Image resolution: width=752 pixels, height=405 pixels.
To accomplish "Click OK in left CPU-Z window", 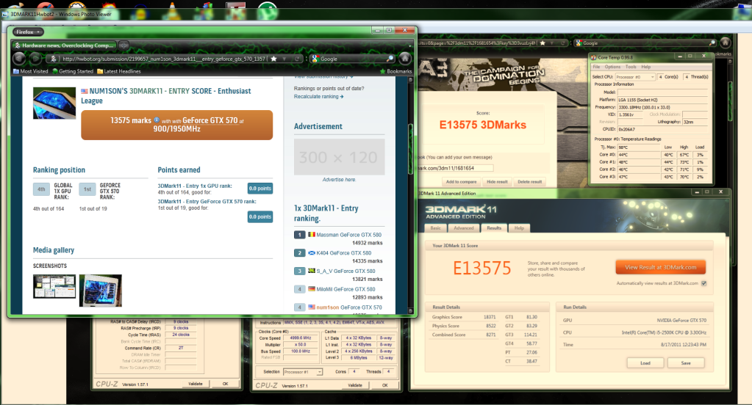I will [225, 384].
